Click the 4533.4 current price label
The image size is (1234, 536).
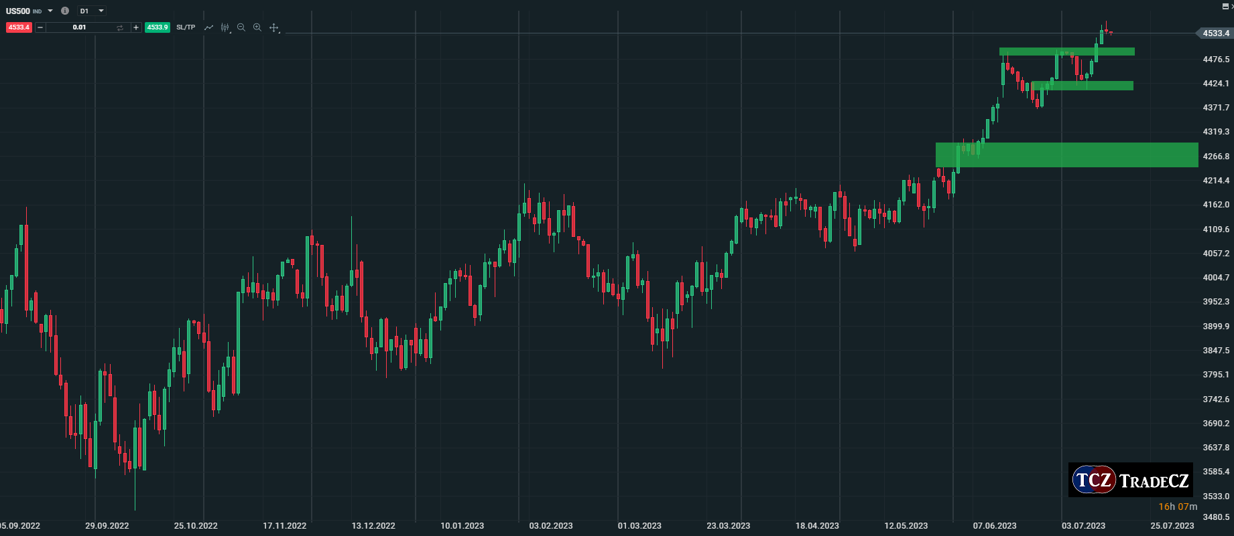point(1215,33)
